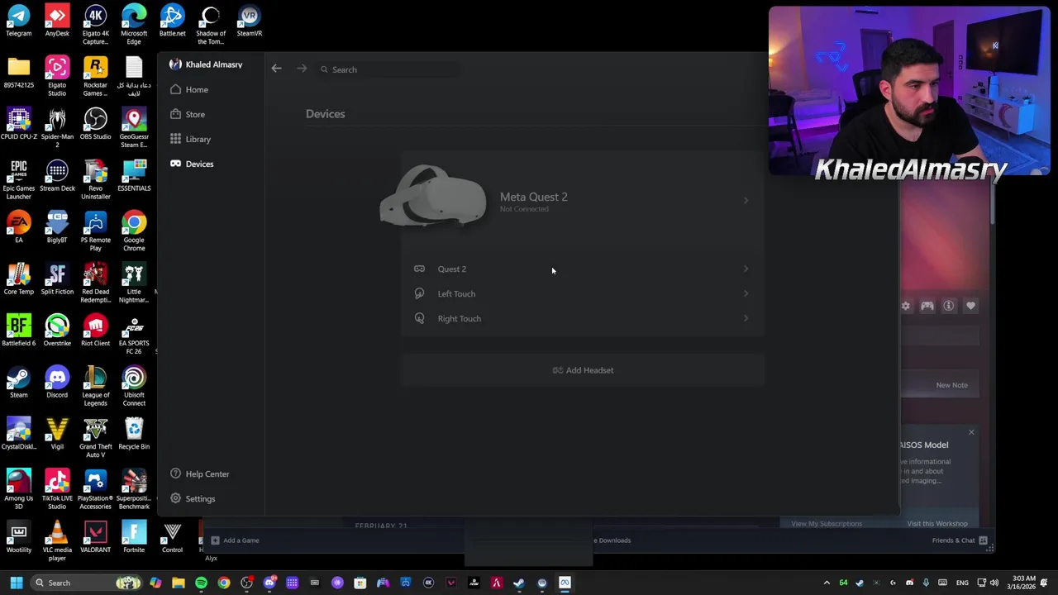Screen dimensions: 1058x595
Task: Click the forward arrow navigation button
Action: click(x=302, y=69)
